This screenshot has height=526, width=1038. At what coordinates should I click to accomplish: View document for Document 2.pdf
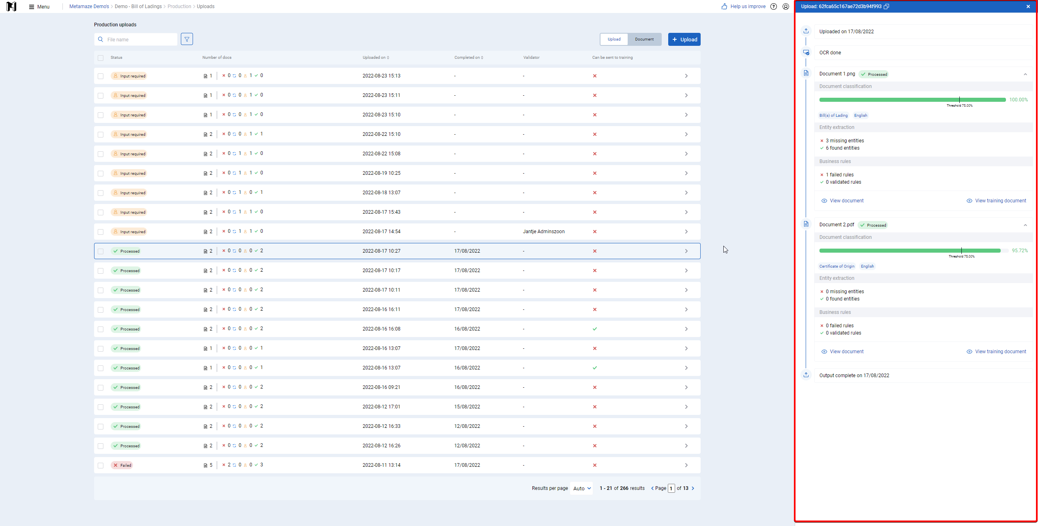coord(843,352)
